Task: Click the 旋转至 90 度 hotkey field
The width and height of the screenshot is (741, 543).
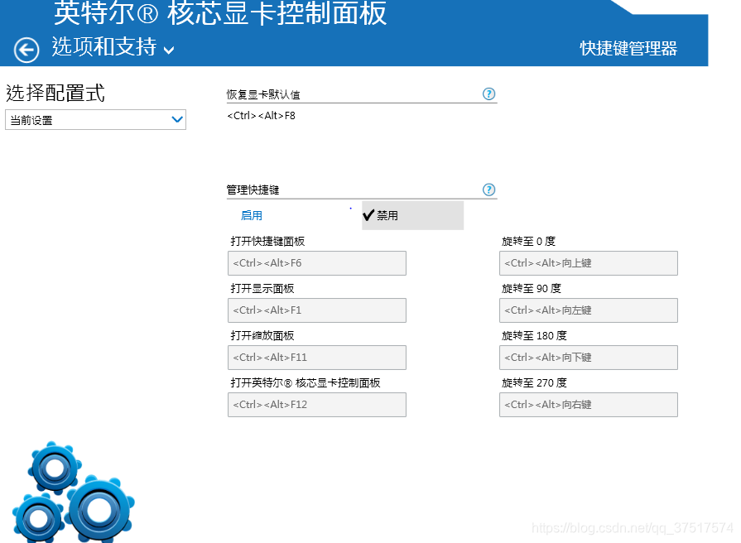Action: (589, 310)
